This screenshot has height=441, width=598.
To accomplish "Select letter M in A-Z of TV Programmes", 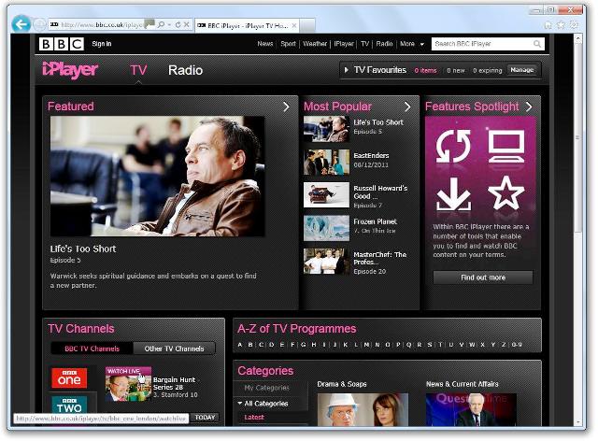I will pyautogui.click(x=366, y=345).
